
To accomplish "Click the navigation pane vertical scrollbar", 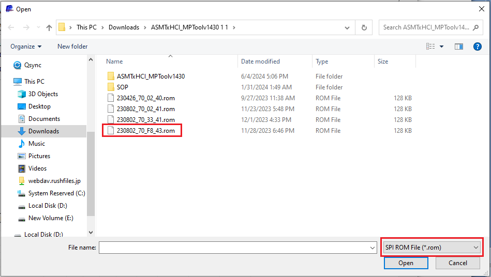I will pyautogui.click(x=91, y=171).
